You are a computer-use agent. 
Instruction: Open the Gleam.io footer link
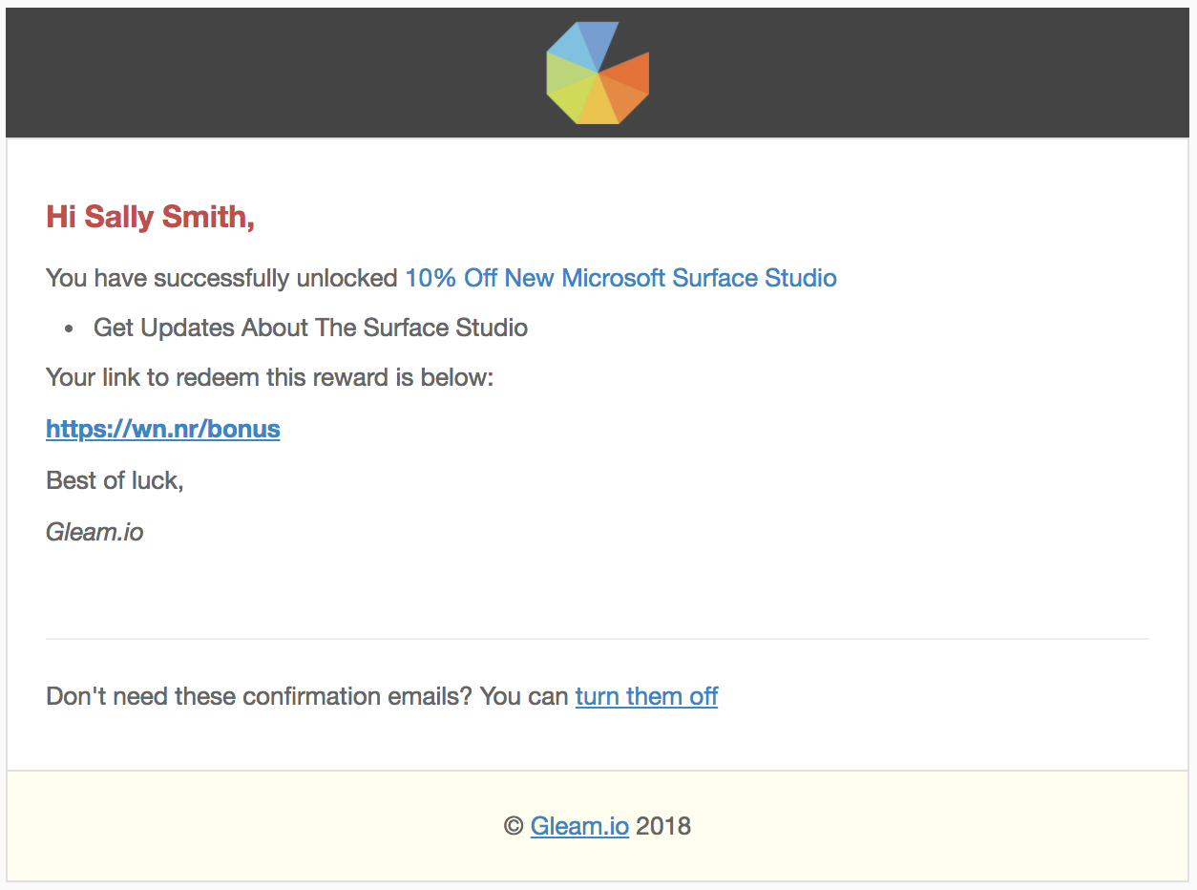tap(579, 826)
